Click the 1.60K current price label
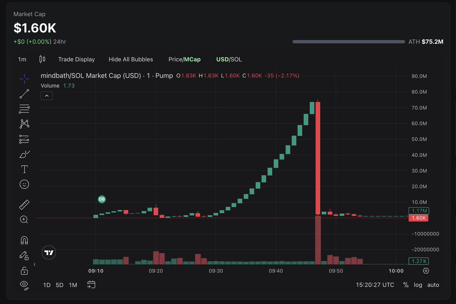 pyautogui.click(x=418, y=218)
